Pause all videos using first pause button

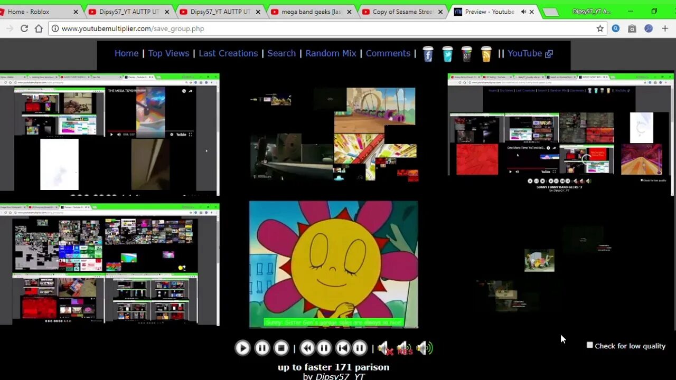coord(262,348)
